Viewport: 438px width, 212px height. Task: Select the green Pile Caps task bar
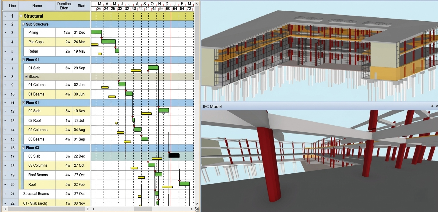click(108, 41)
